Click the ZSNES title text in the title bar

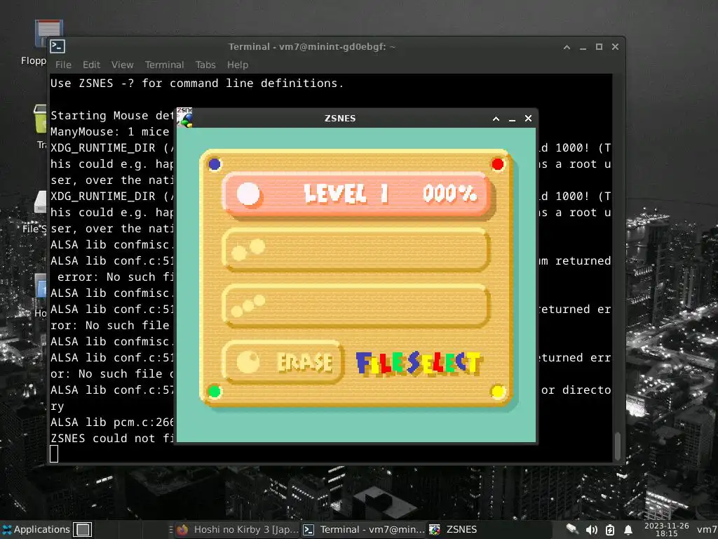point(340,118)
